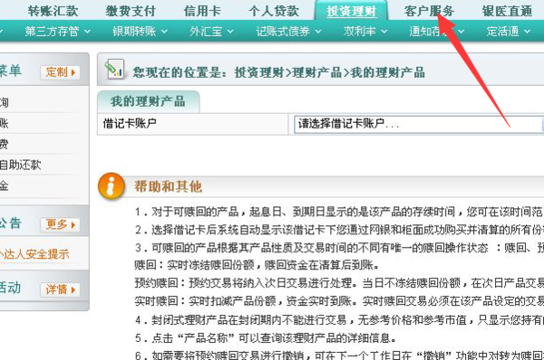
Task: Click the 定制 button in menu panel
Action: click(x=61, y=72)
